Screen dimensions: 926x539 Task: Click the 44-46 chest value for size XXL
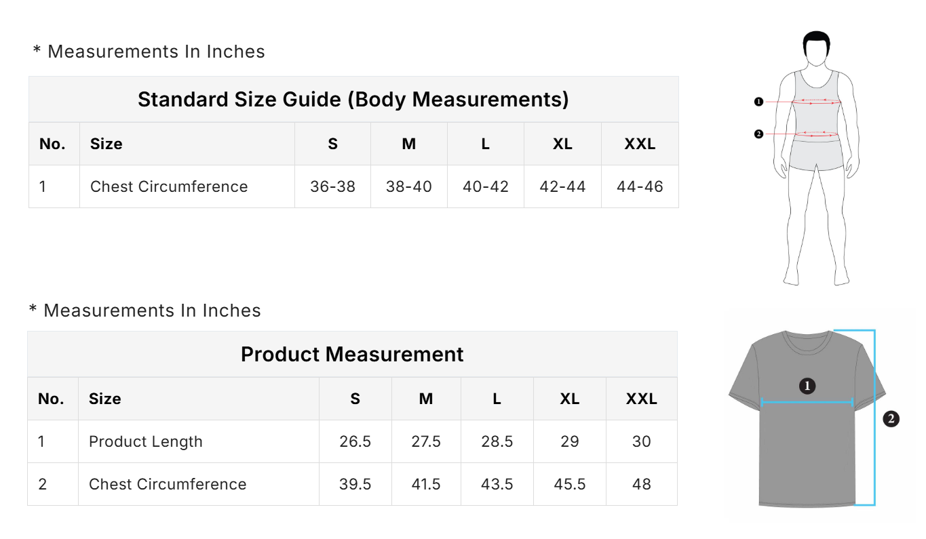[x=640, y=186]
